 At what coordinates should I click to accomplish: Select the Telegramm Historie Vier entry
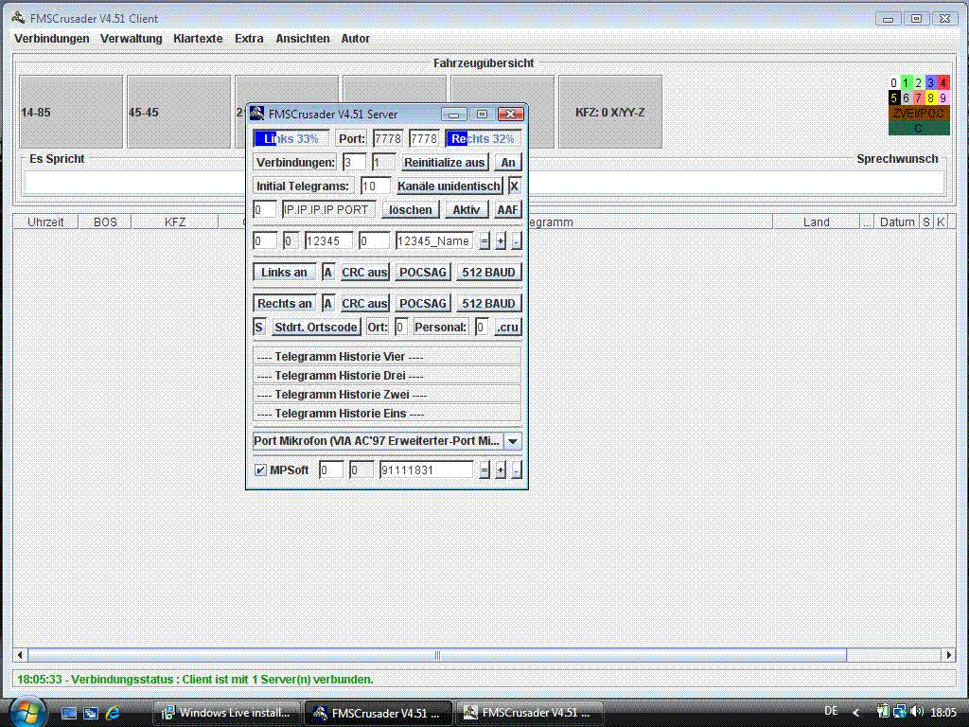(x=387, y=357)
